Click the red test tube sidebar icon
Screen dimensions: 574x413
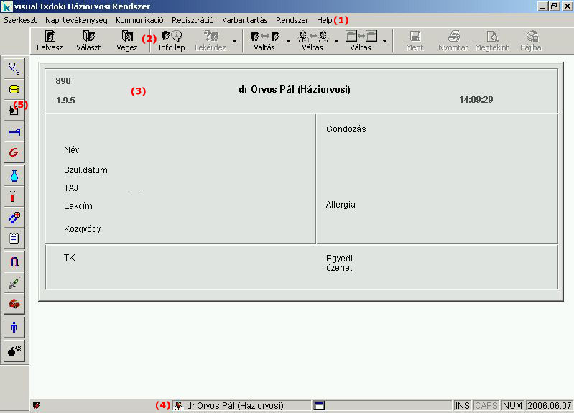tap(14, 197)
